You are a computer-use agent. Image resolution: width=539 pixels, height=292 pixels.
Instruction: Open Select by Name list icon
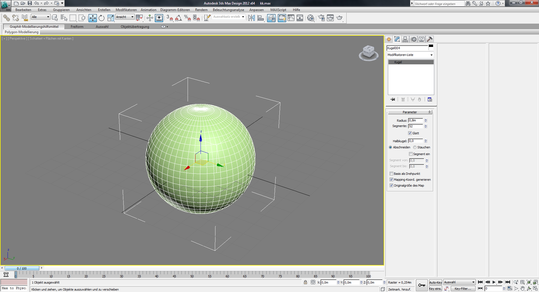pyautogui.click(x=64, y=18)
